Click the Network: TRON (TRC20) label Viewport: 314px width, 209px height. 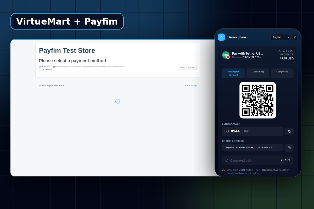click(x=246, y=57)
